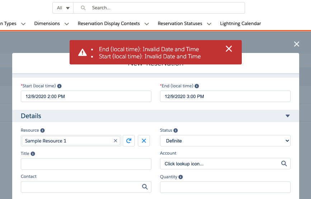The width and height of the screenshot is (311, 199).
Task: Click info icon beside Resource label
Action: [x=43, y=130]
